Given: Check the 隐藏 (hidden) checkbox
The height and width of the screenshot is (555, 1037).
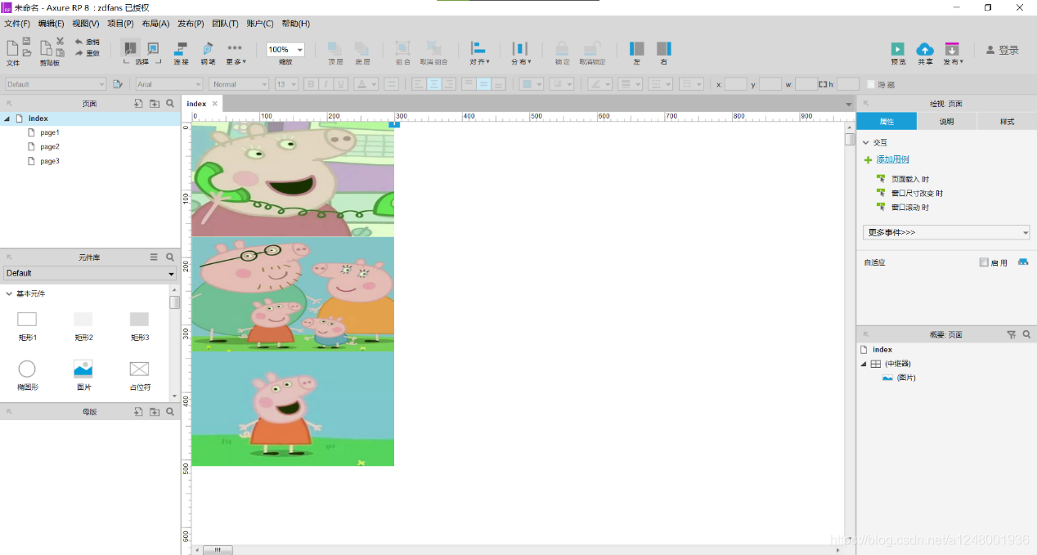Looking at the screenshot, I should (x=871, y=84).
